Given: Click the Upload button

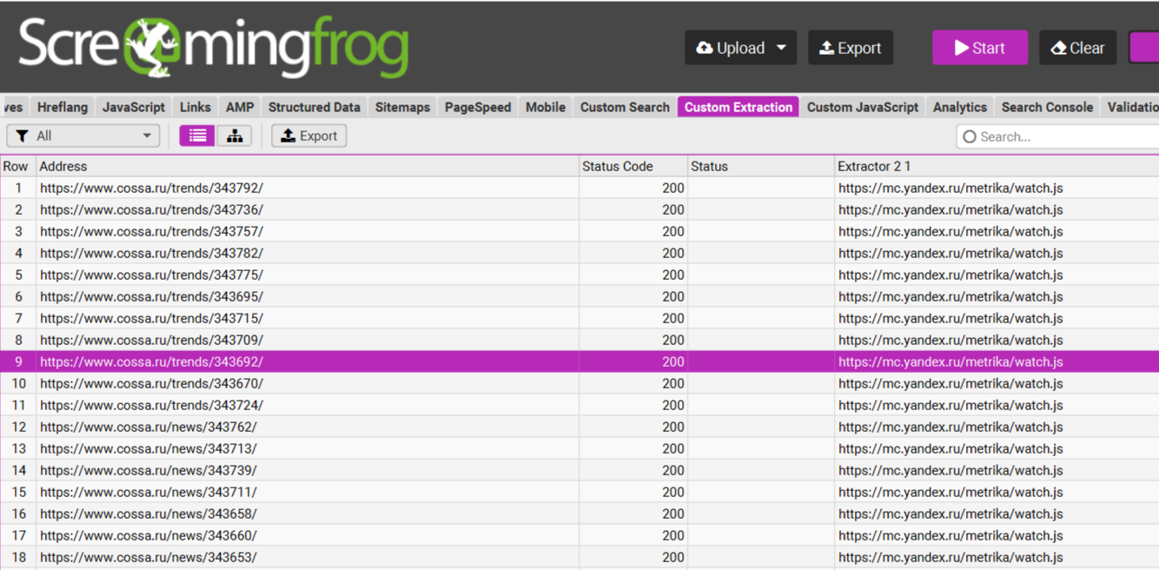Looking at the screenshot, I should tap(730, 48).
